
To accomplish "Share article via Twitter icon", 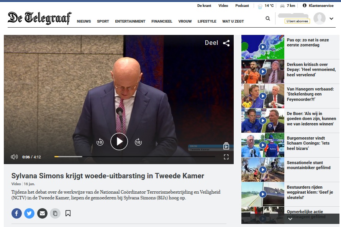I will [29, 213].
